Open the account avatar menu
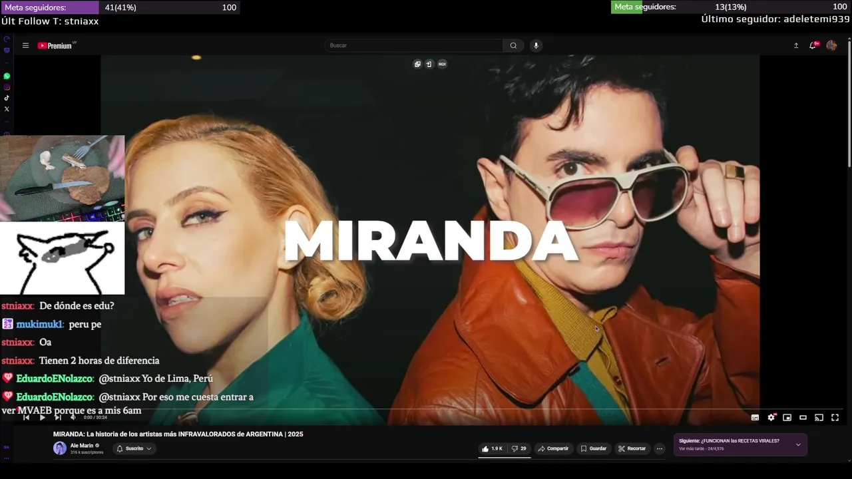This screenshot has width=852, height=479. (831, 45)
